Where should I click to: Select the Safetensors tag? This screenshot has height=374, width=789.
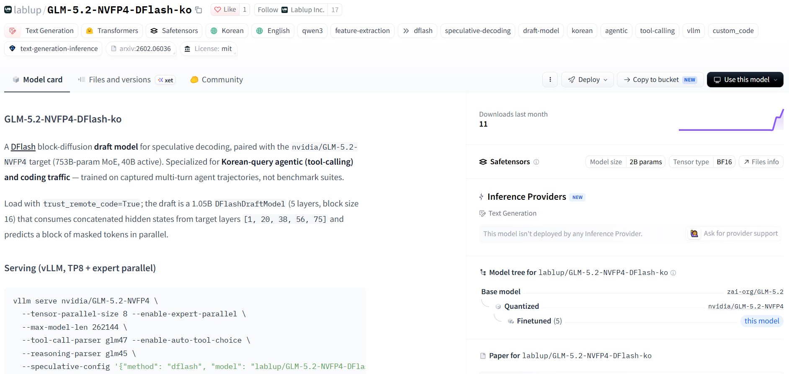pyautogui.click(x=174, y=31)
